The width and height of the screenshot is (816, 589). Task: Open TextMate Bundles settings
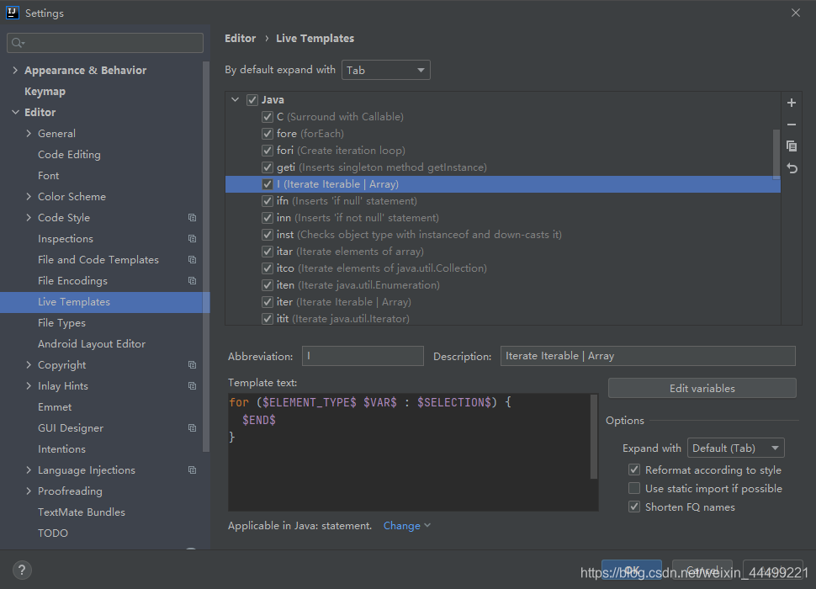pyautogui.click(x=82, y=512)
